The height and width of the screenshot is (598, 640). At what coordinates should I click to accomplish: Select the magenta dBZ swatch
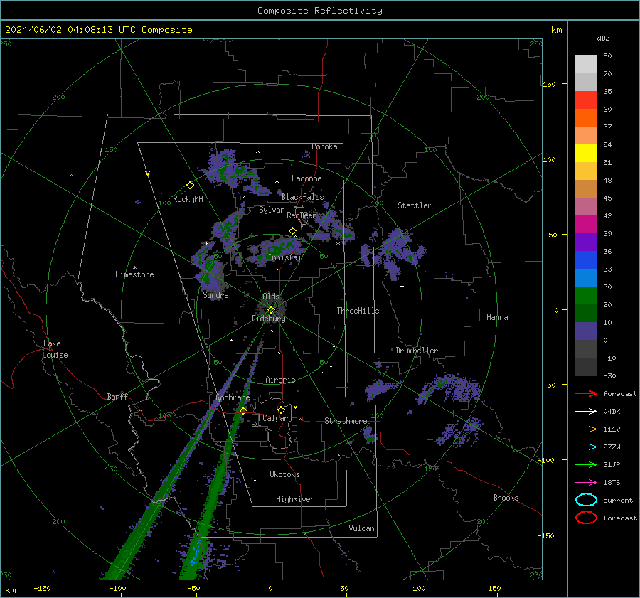tap(586, 225)
